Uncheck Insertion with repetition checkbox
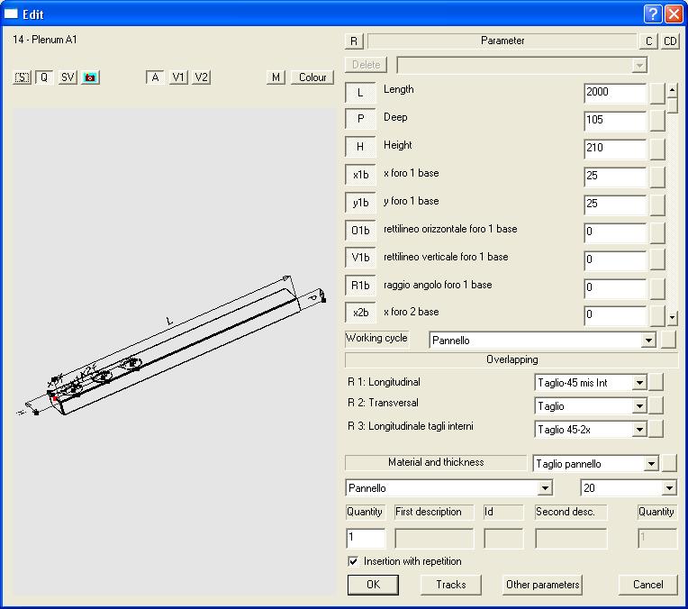The height and width of the screenshot is (609, 688). point(353,561)
